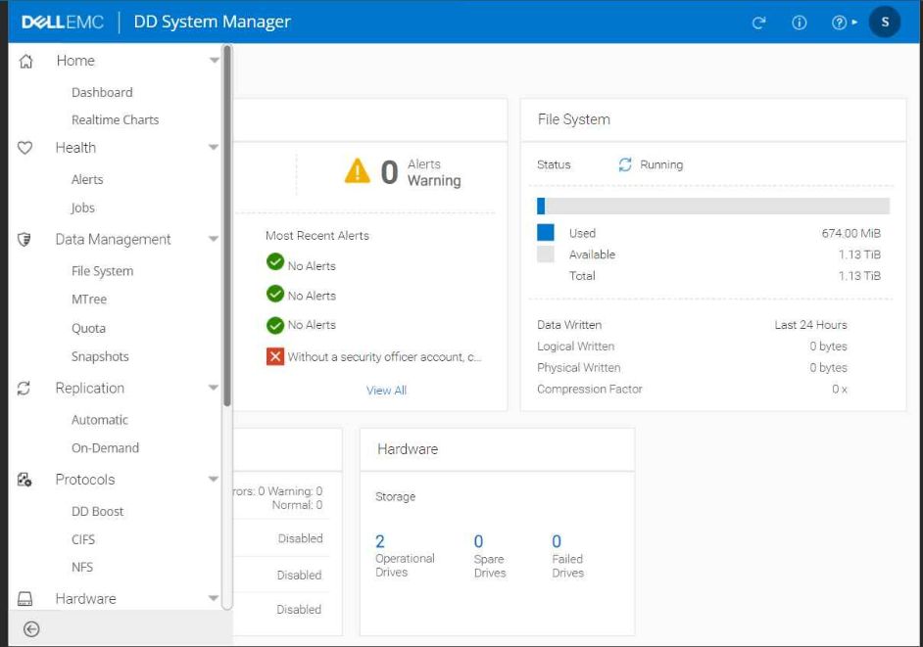The height and width of the screenshot is (647, 923).
Task: Go to Alerts under Health
Action: pyautogui.click(x=87, y=179)
